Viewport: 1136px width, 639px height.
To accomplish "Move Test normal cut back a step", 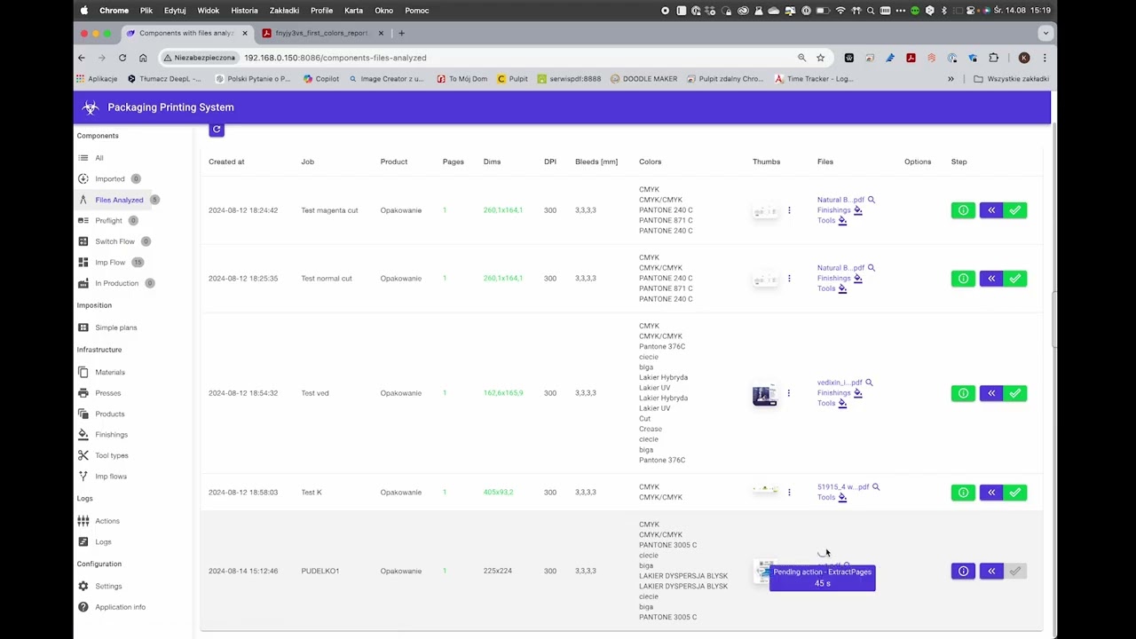I will (991, 279).
